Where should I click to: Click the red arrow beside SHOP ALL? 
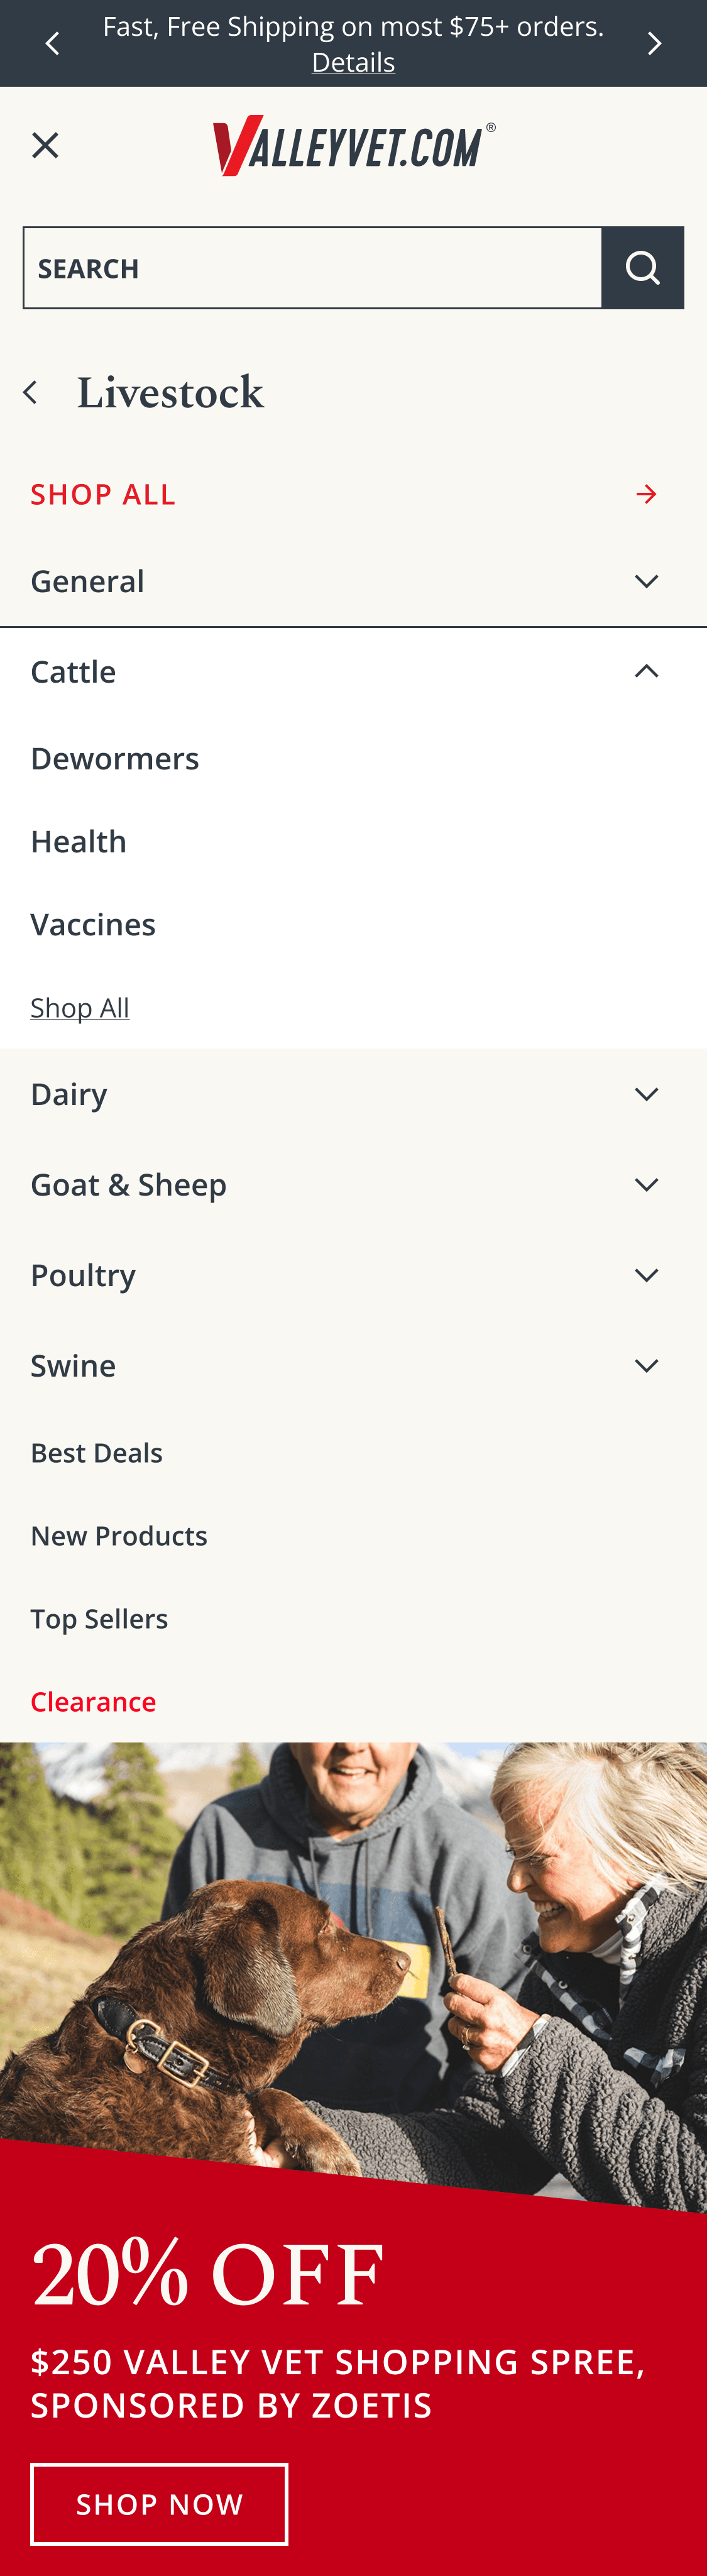pyautogui.click(x=646, y=494)
